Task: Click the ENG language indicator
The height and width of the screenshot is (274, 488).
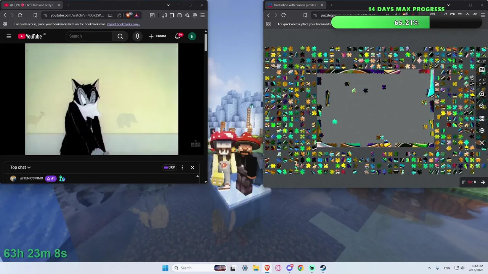Action: (447, 268)
